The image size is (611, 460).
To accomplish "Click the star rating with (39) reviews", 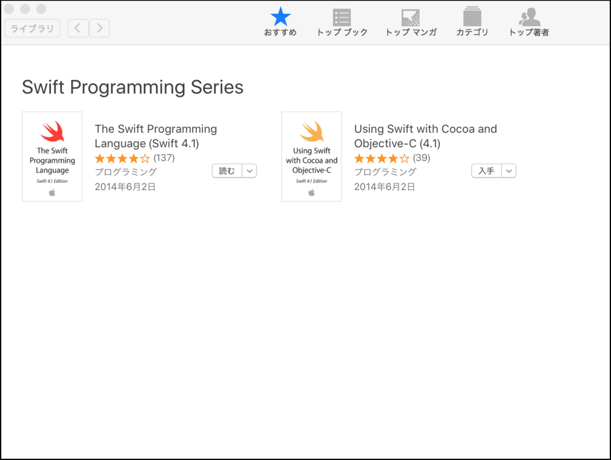I will [392, 158].
